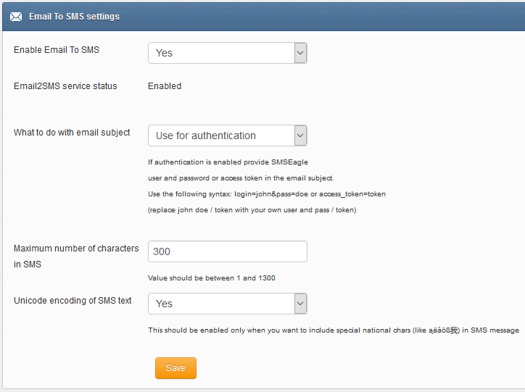Open the Unicode encoding of SMS text dropdown
The height and width of the screenshot is (392, 525).
(228, 304)
